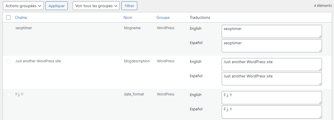The image size is (334, 120).
Task: Click resize handle of English date_format textarea
Action: pos(320,103)
